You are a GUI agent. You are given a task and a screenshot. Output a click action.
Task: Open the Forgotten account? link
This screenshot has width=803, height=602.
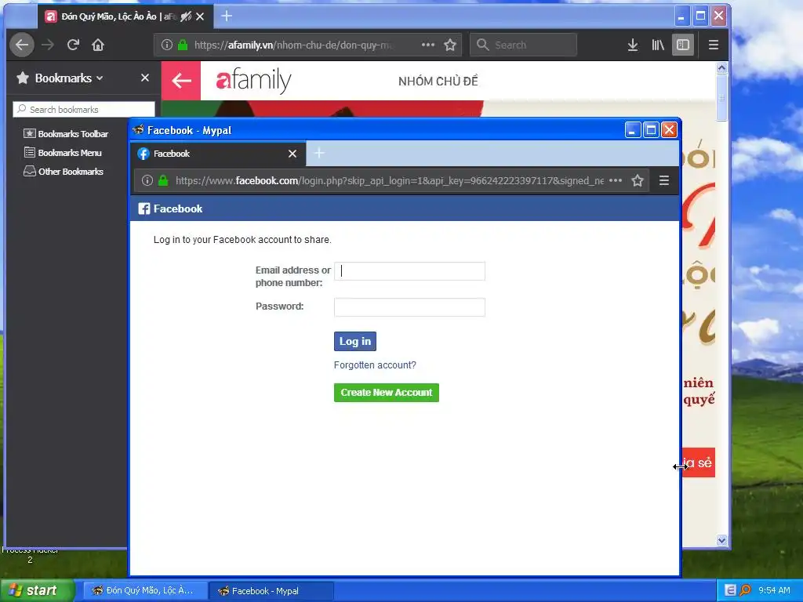pyautogui.click(x=375, y=365)
